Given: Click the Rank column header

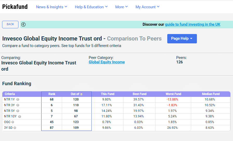Looking at the screenshot, I should (x=52, y=94).
